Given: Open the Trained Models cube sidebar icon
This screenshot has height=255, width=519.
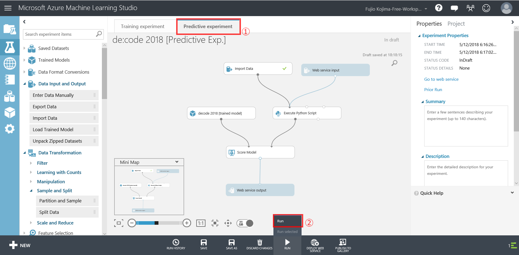Looking at the screenshot, I should tap(10, 112).
